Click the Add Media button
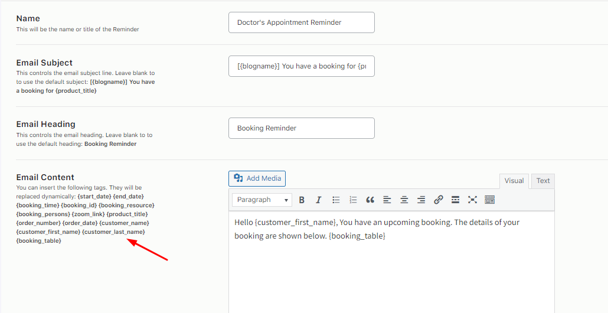Viewport: 608px width, 313px height. click(x=257, y=178)
